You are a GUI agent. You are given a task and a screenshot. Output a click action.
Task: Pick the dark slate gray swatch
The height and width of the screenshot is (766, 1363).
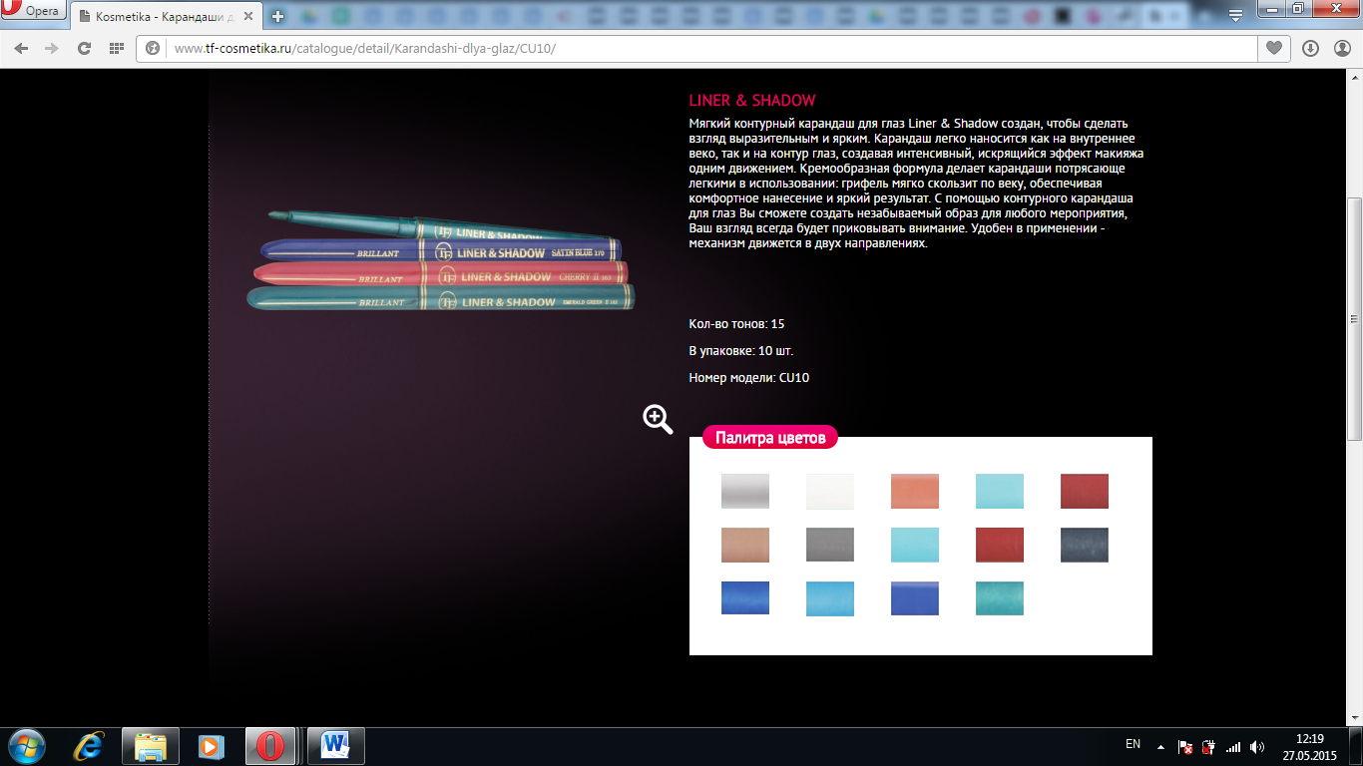click(x=1085, y=545)
